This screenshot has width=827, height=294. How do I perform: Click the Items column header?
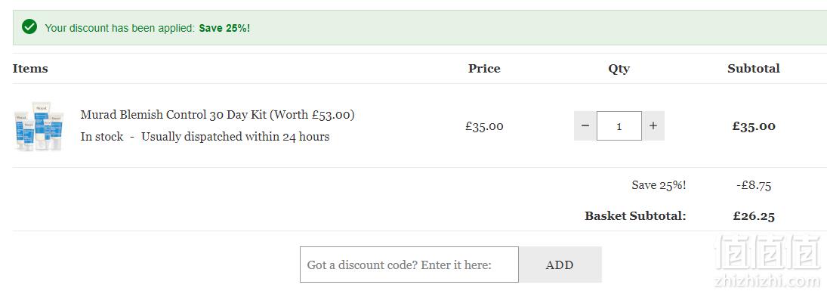point(30,69)
